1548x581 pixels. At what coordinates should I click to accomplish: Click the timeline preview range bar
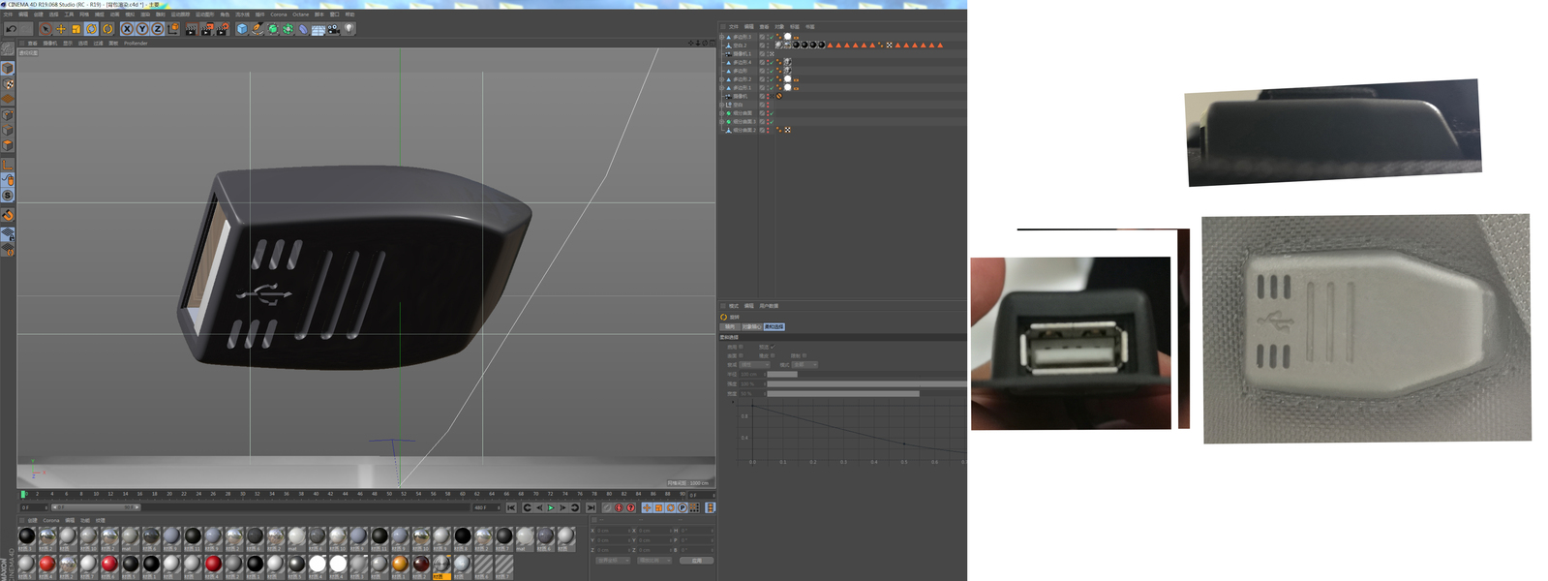[96, 507]
